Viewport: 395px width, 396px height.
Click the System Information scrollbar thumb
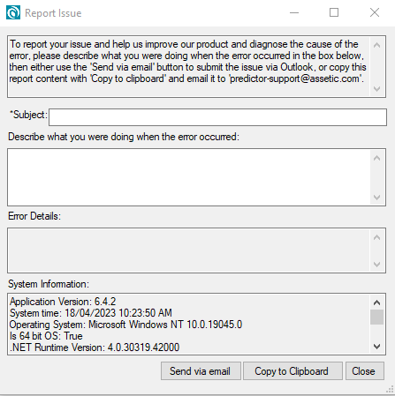376,318
